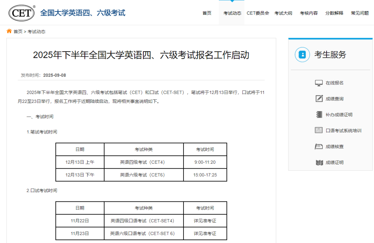Open the CET委员会 menu item
The width and height of the screenshot is (374, 243).
coord(258,13)
